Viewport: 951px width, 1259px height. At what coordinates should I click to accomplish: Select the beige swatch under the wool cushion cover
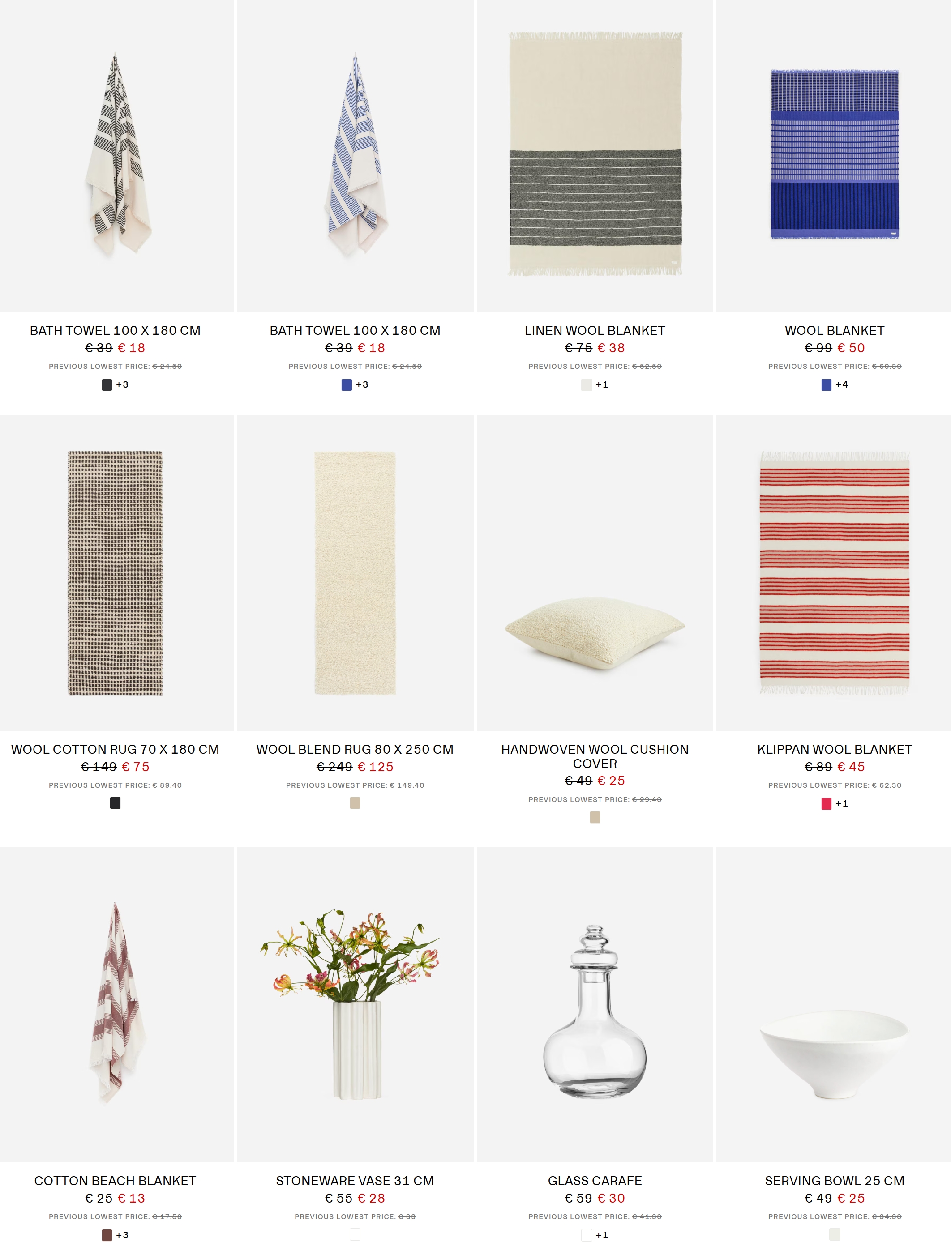[x=595, y=817]
